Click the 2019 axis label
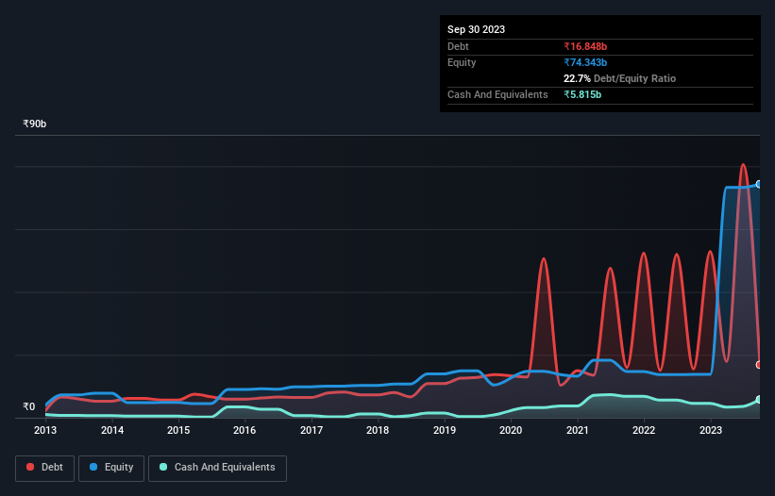Screen dimensions: 775x496 coord(445,430)
